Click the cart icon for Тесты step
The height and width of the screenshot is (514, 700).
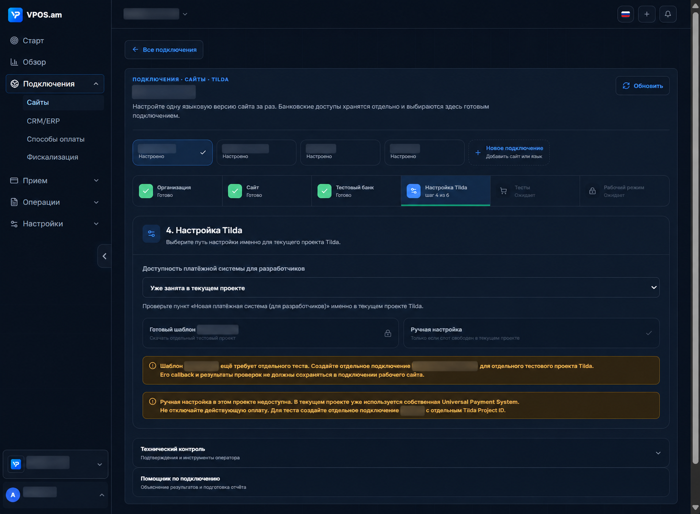503,191
